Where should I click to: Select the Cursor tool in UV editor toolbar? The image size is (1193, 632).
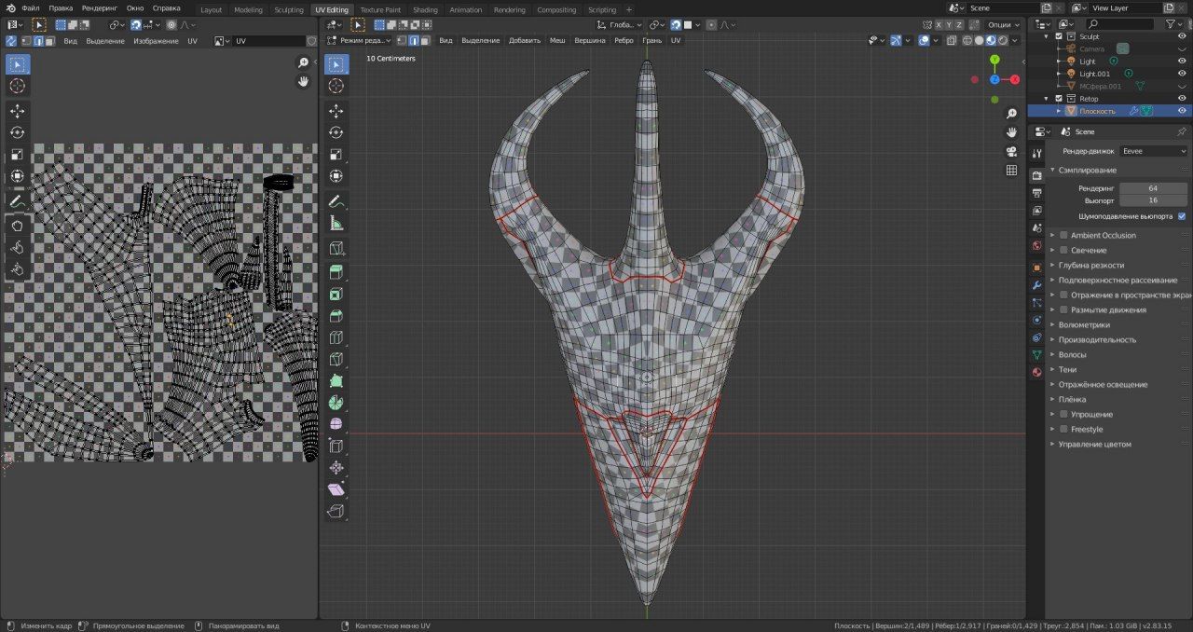(17, 86)
